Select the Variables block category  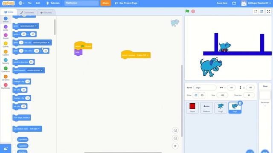tap(6, 78)
